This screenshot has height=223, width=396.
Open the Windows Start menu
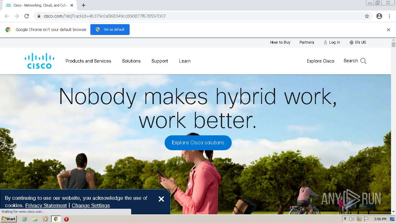(x=8, y=219)
